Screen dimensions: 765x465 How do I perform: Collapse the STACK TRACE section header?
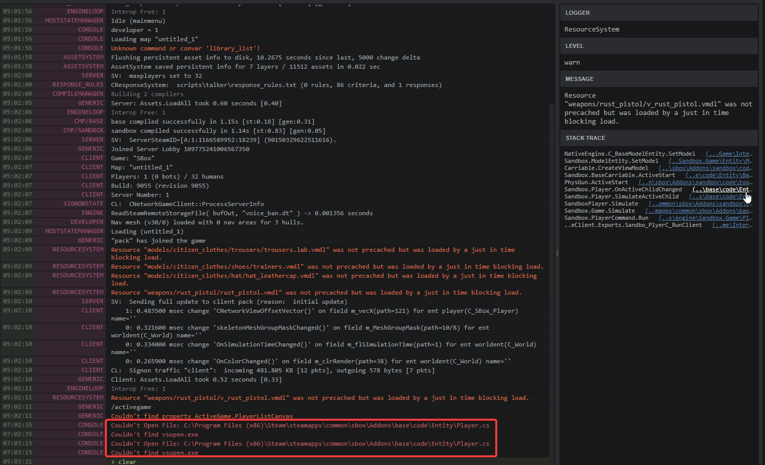point(585,137)
